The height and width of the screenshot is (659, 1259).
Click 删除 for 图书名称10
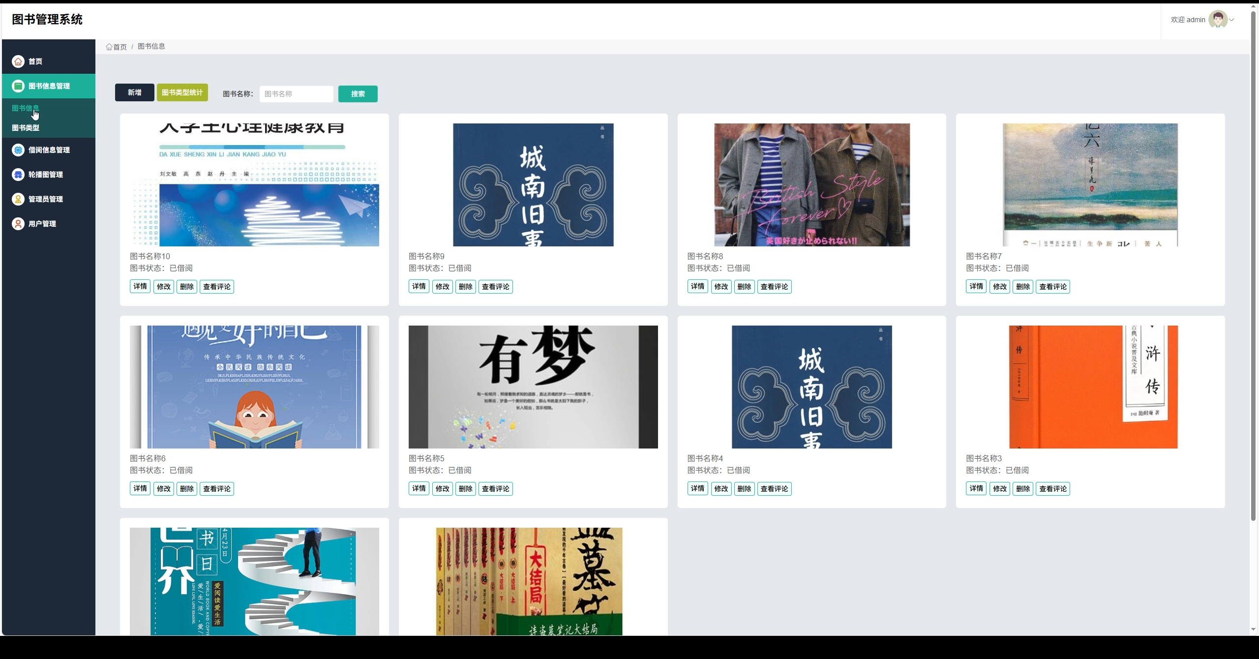click(187, 286)
